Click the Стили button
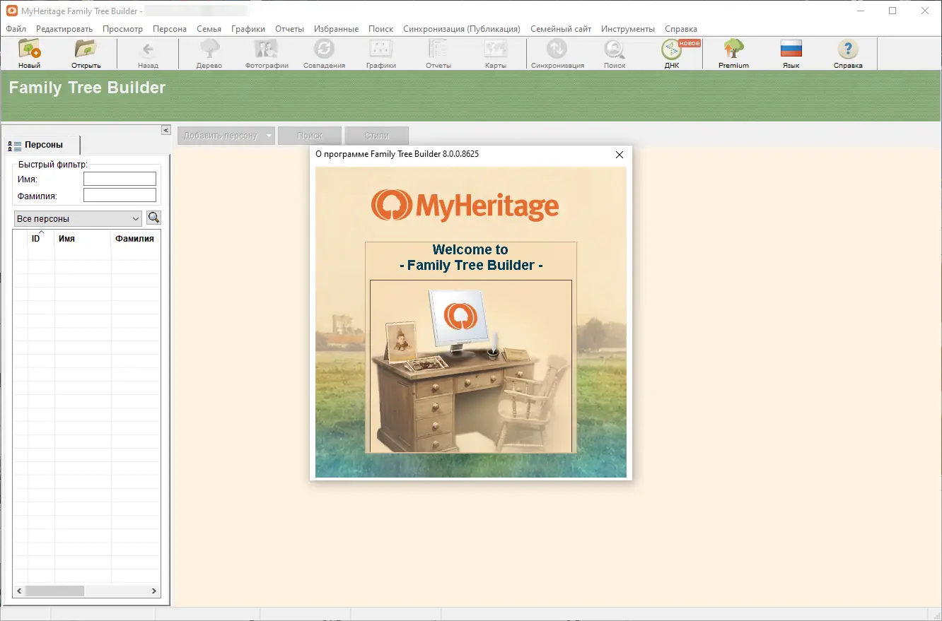Screen dimensions: 942x621 point(376,136)
